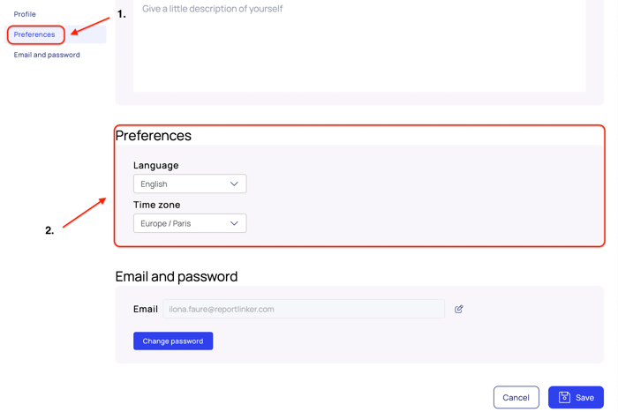618x412 pixels.
Task: Click the Cancel button
Action: (516, 397)
